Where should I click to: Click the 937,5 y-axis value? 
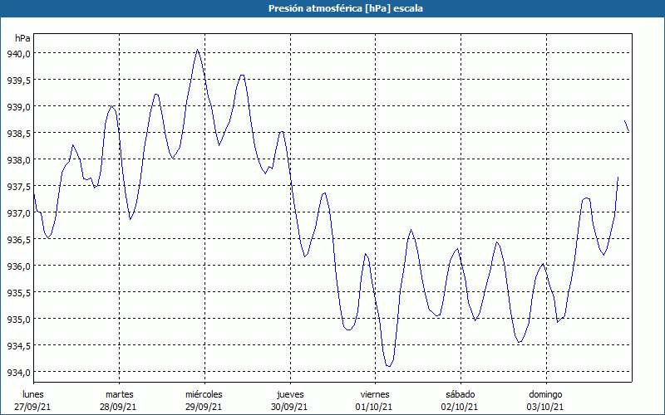18,187
